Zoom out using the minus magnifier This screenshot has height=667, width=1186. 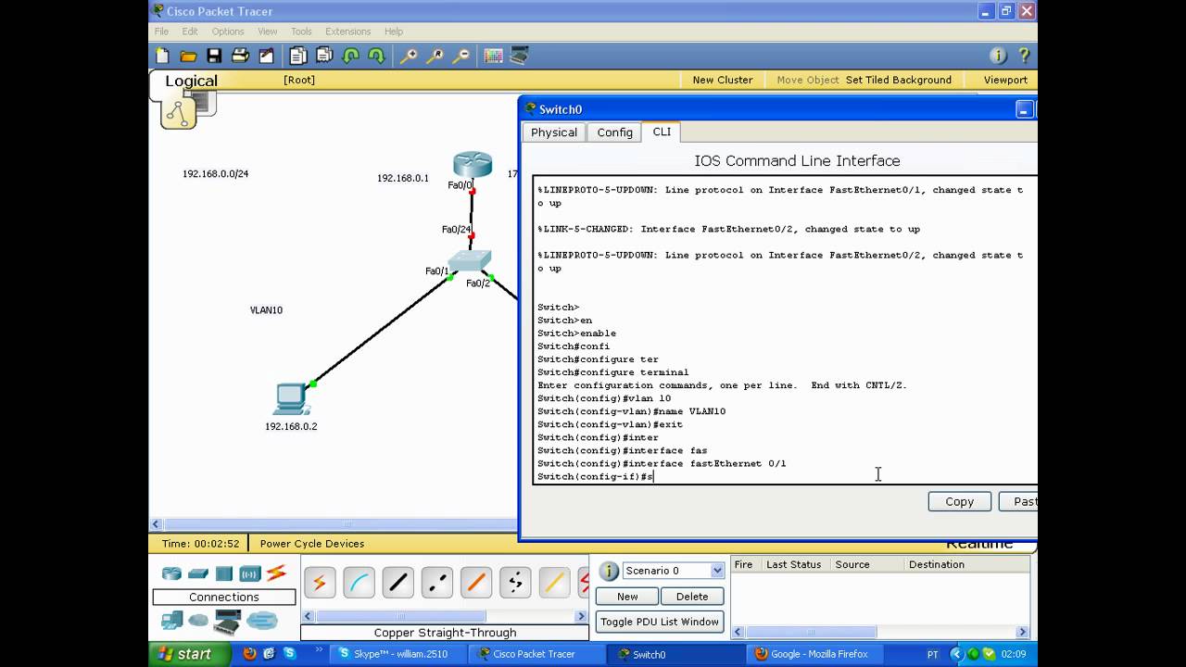coord(461,56)
